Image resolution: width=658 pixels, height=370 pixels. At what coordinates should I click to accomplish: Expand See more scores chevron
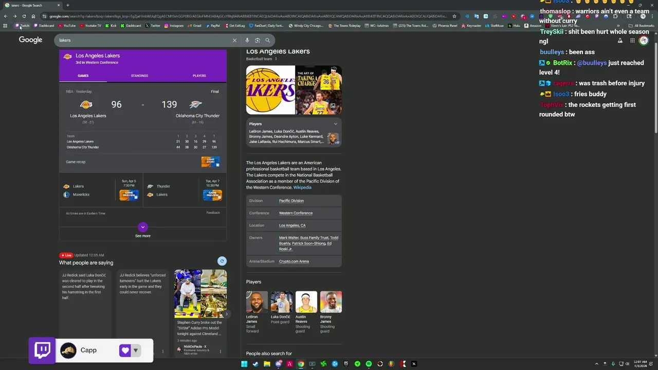[143, 227]
